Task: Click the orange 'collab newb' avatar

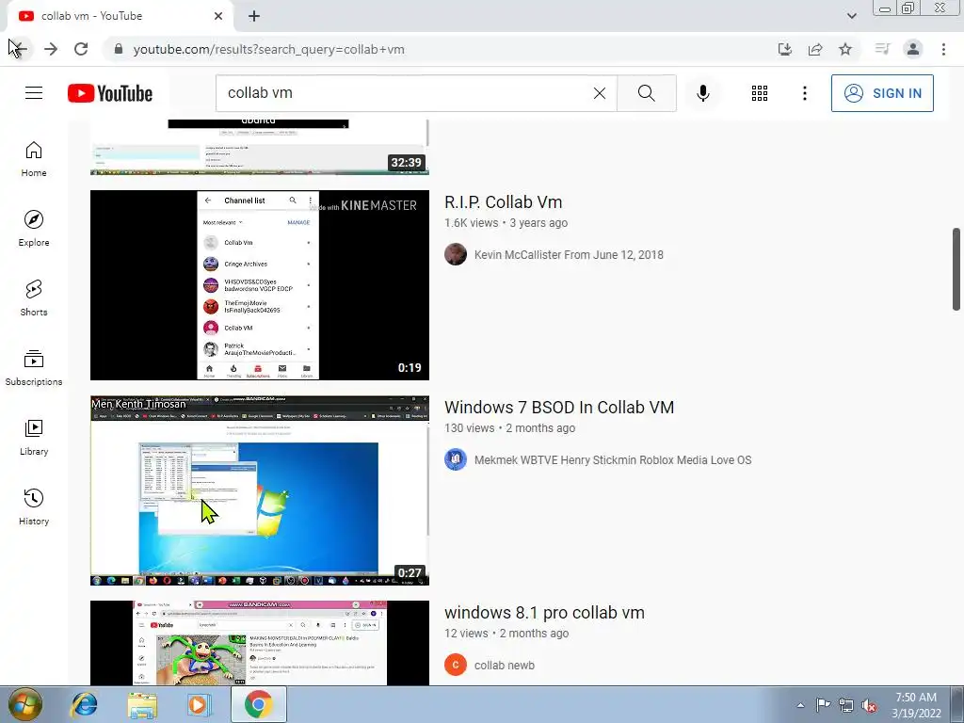Action: click(456, 665)
